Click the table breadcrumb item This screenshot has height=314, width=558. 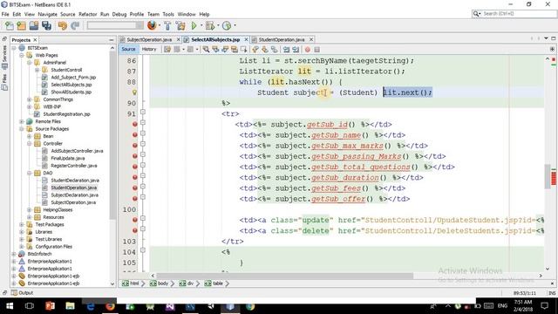click(214, 283)
